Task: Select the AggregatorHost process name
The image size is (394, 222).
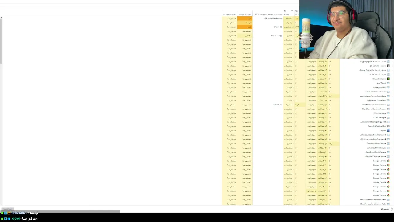Action: tap(380, 88)
